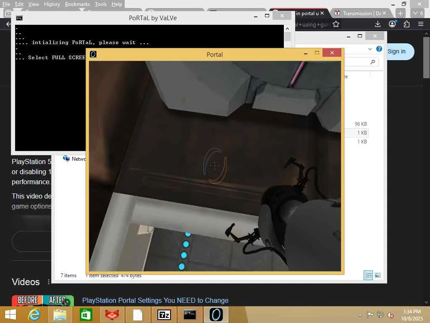Open the Firefox hamburger application menu

click(421, 24)
